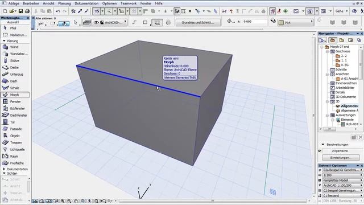Select 0. EG story in Navigator
This screenshot has width=364, height=205.
click(342, 65)
